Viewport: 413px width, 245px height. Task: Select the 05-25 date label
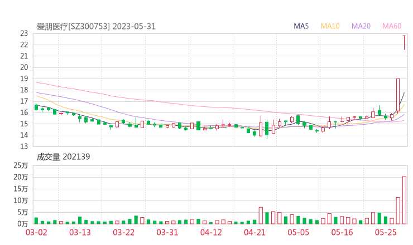click(x=386, y=232)
